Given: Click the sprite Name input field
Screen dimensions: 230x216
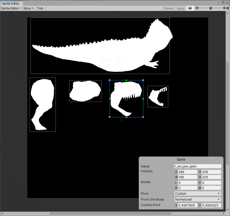Looking at the screenshot, I should (198, 166).
